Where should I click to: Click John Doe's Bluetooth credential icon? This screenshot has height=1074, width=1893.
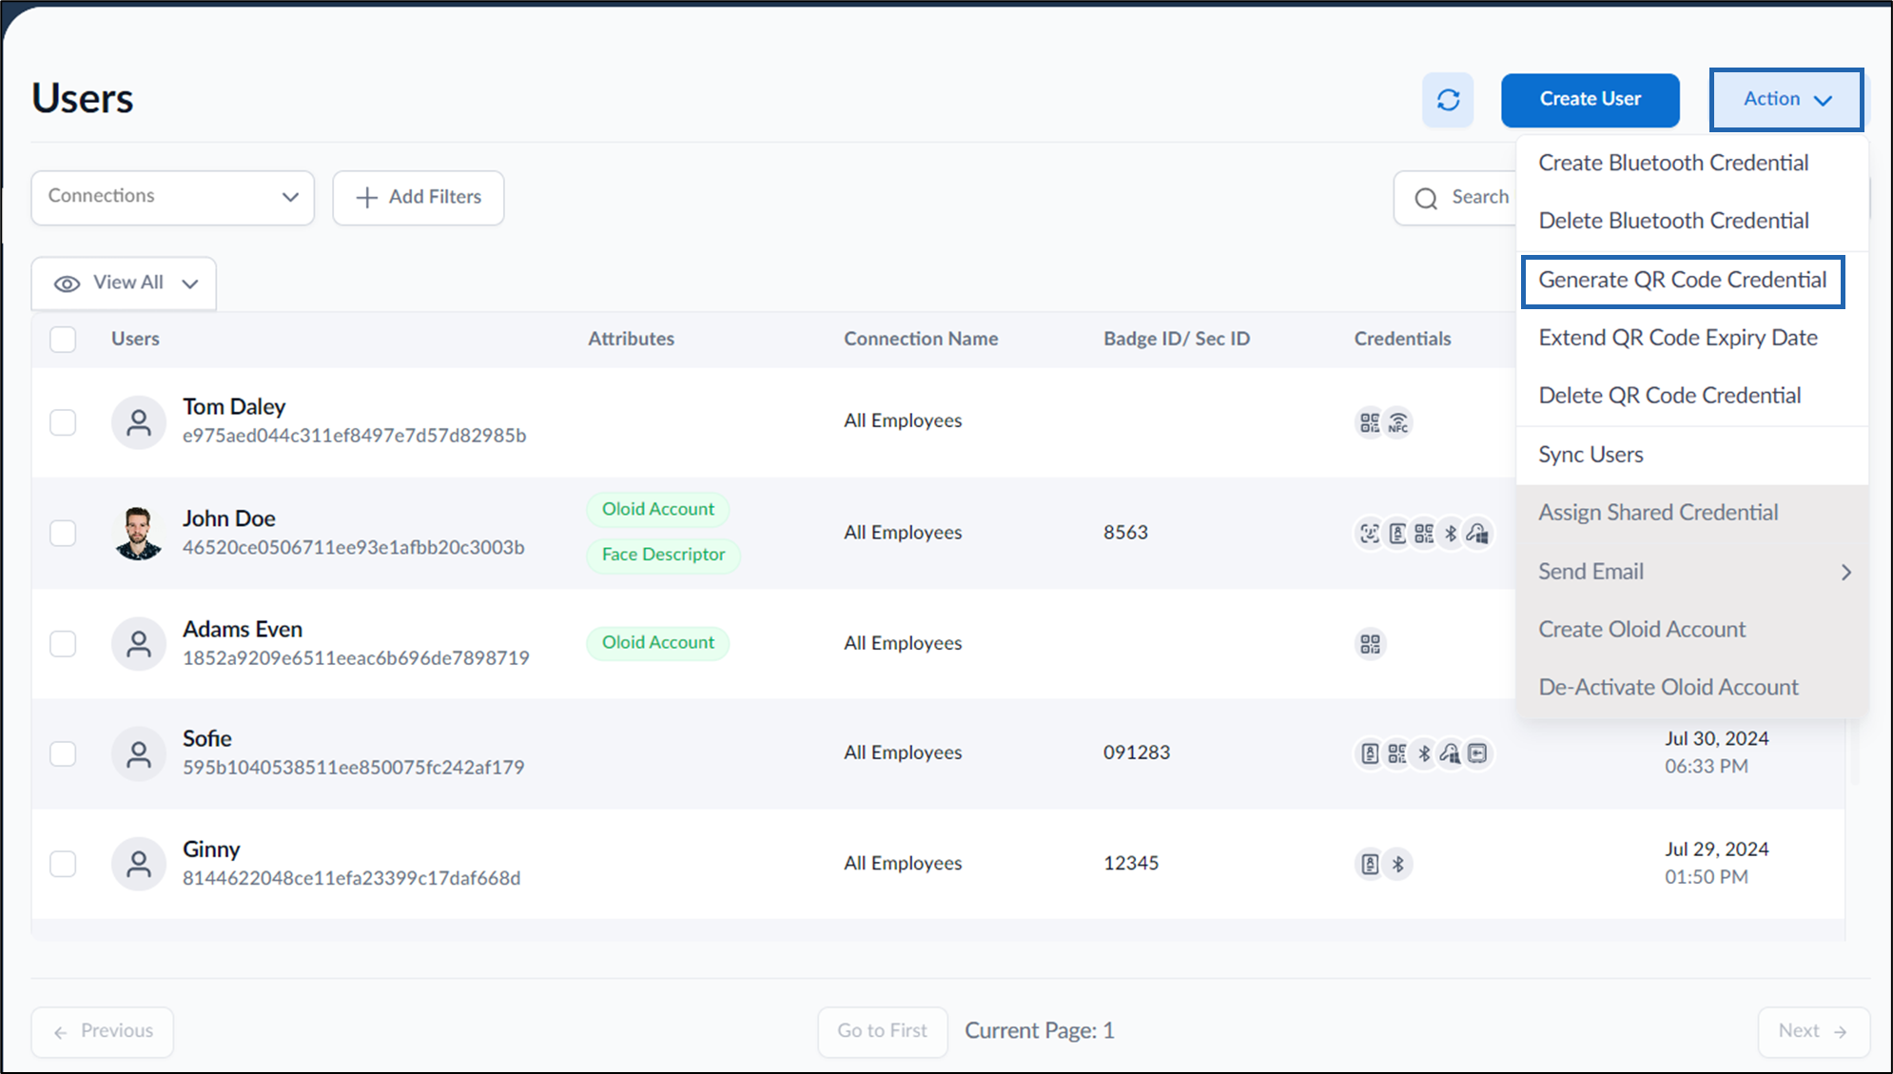[1451, 534]
